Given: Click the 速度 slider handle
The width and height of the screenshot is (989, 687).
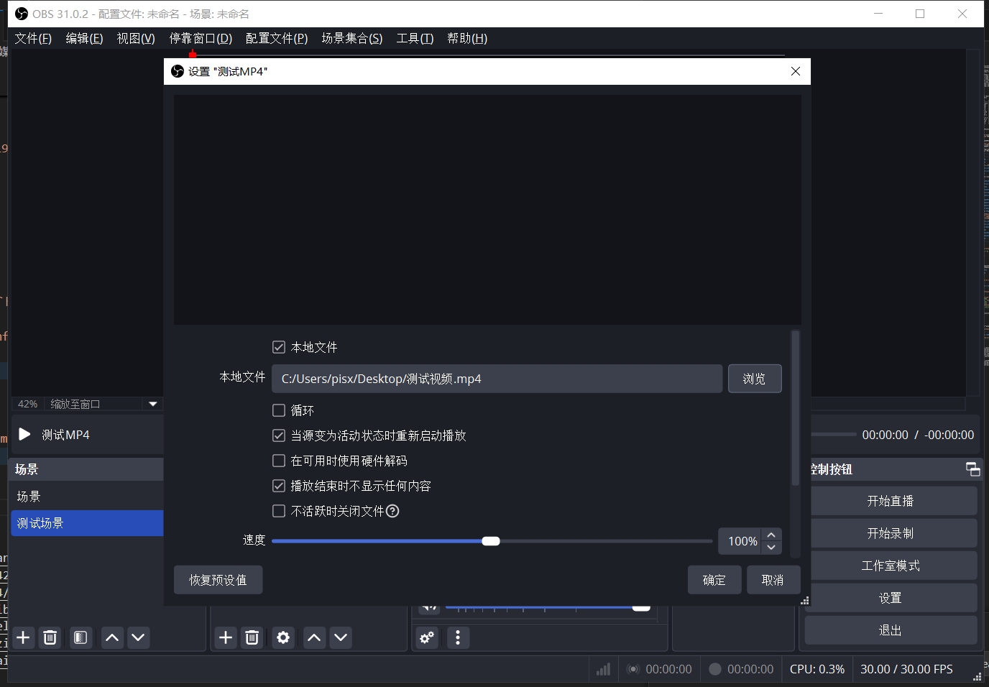Looking at the screenshot, I should click(x=491, y=541).
